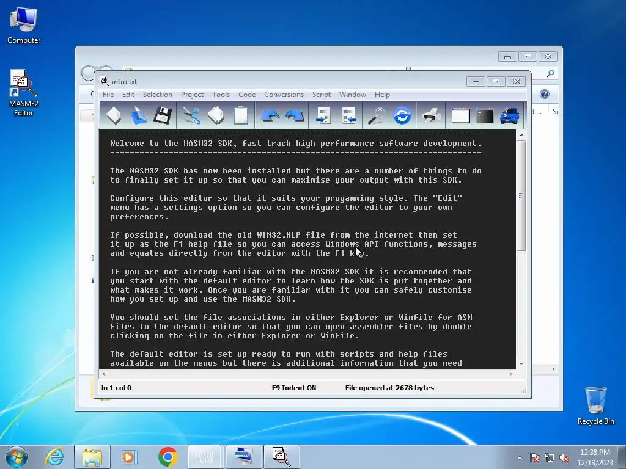Click the black console window toolbar icon
This screenshot has width=626, height=469.
[x=485, y=115]
